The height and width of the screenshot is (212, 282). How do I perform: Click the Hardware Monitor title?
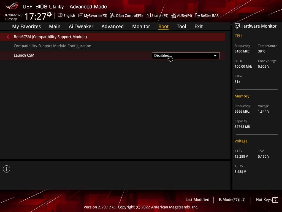click(x=258, y=26)
